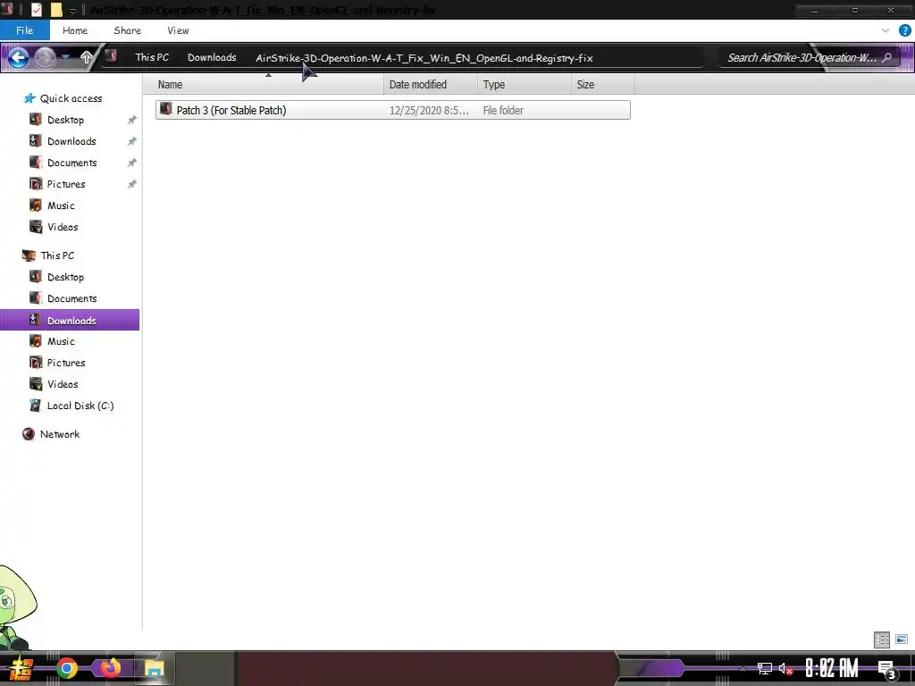
Task: Sort by the Type column header
Action: coord(524,85)
